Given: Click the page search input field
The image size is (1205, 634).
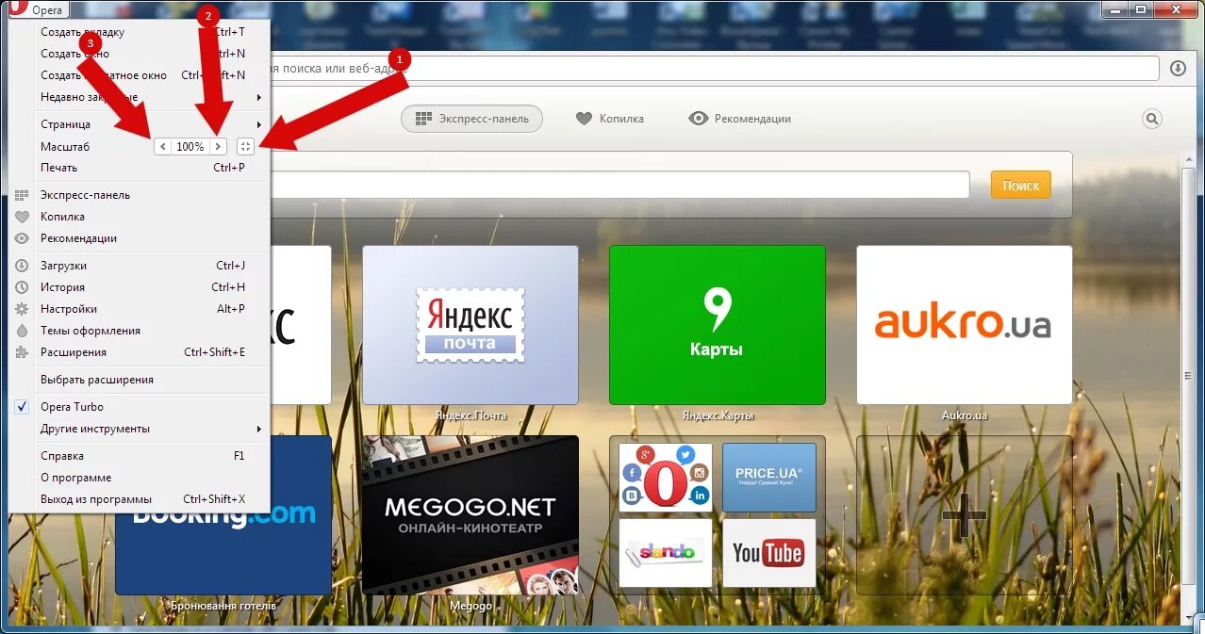Looking at the screenshot, I should [x=619, y=185].
